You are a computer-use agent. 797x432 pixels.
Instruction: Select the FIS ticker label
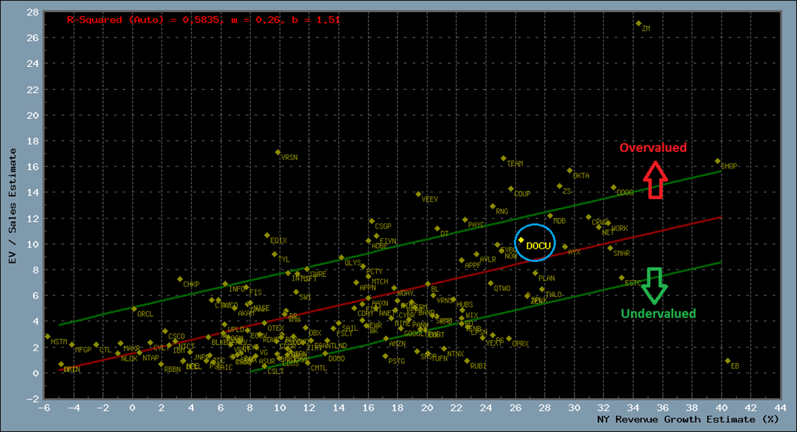[x=256, y=292]
